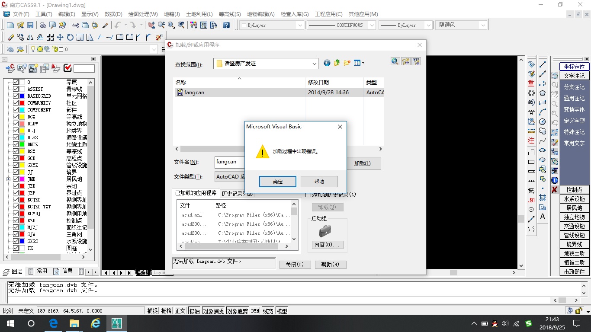591x332 pixels.
Task: Click the Mirror tool icon
Action: (30, 38)
